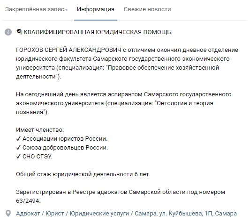
Task: Click the Ассоциации юристов России text
Action: pos(65,138)
